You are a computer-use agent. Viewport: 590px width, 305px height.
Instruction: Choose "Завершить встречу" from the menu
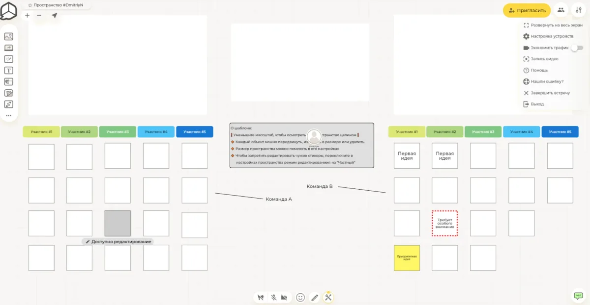pyautogui.click(x=550, y=93)
